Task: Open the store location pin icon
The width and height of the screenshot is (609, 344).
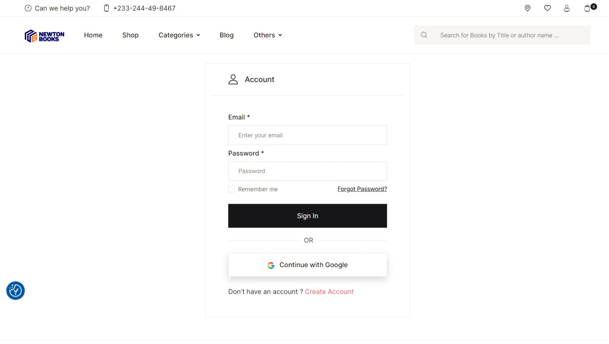Action: (x=527, y=8)
